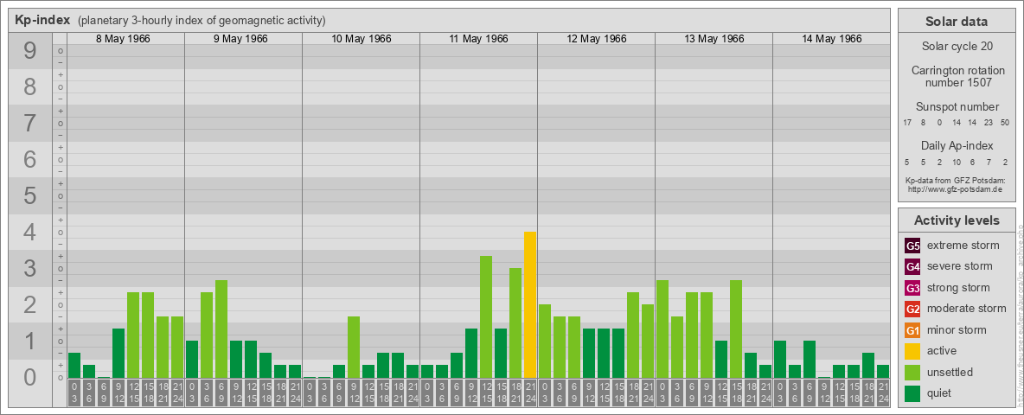Select the light green unsettled legend swatch
Screen dimensions: 1024x415
click(913, 372)
